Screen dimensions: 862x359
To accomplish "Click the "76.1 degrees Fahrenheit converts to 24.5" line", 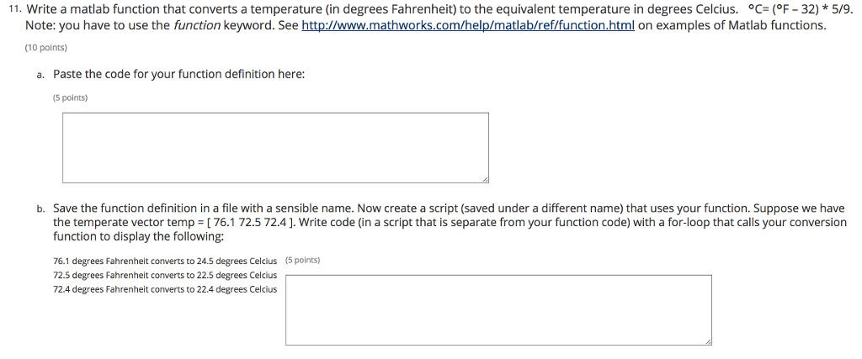I will coord(165,261).
